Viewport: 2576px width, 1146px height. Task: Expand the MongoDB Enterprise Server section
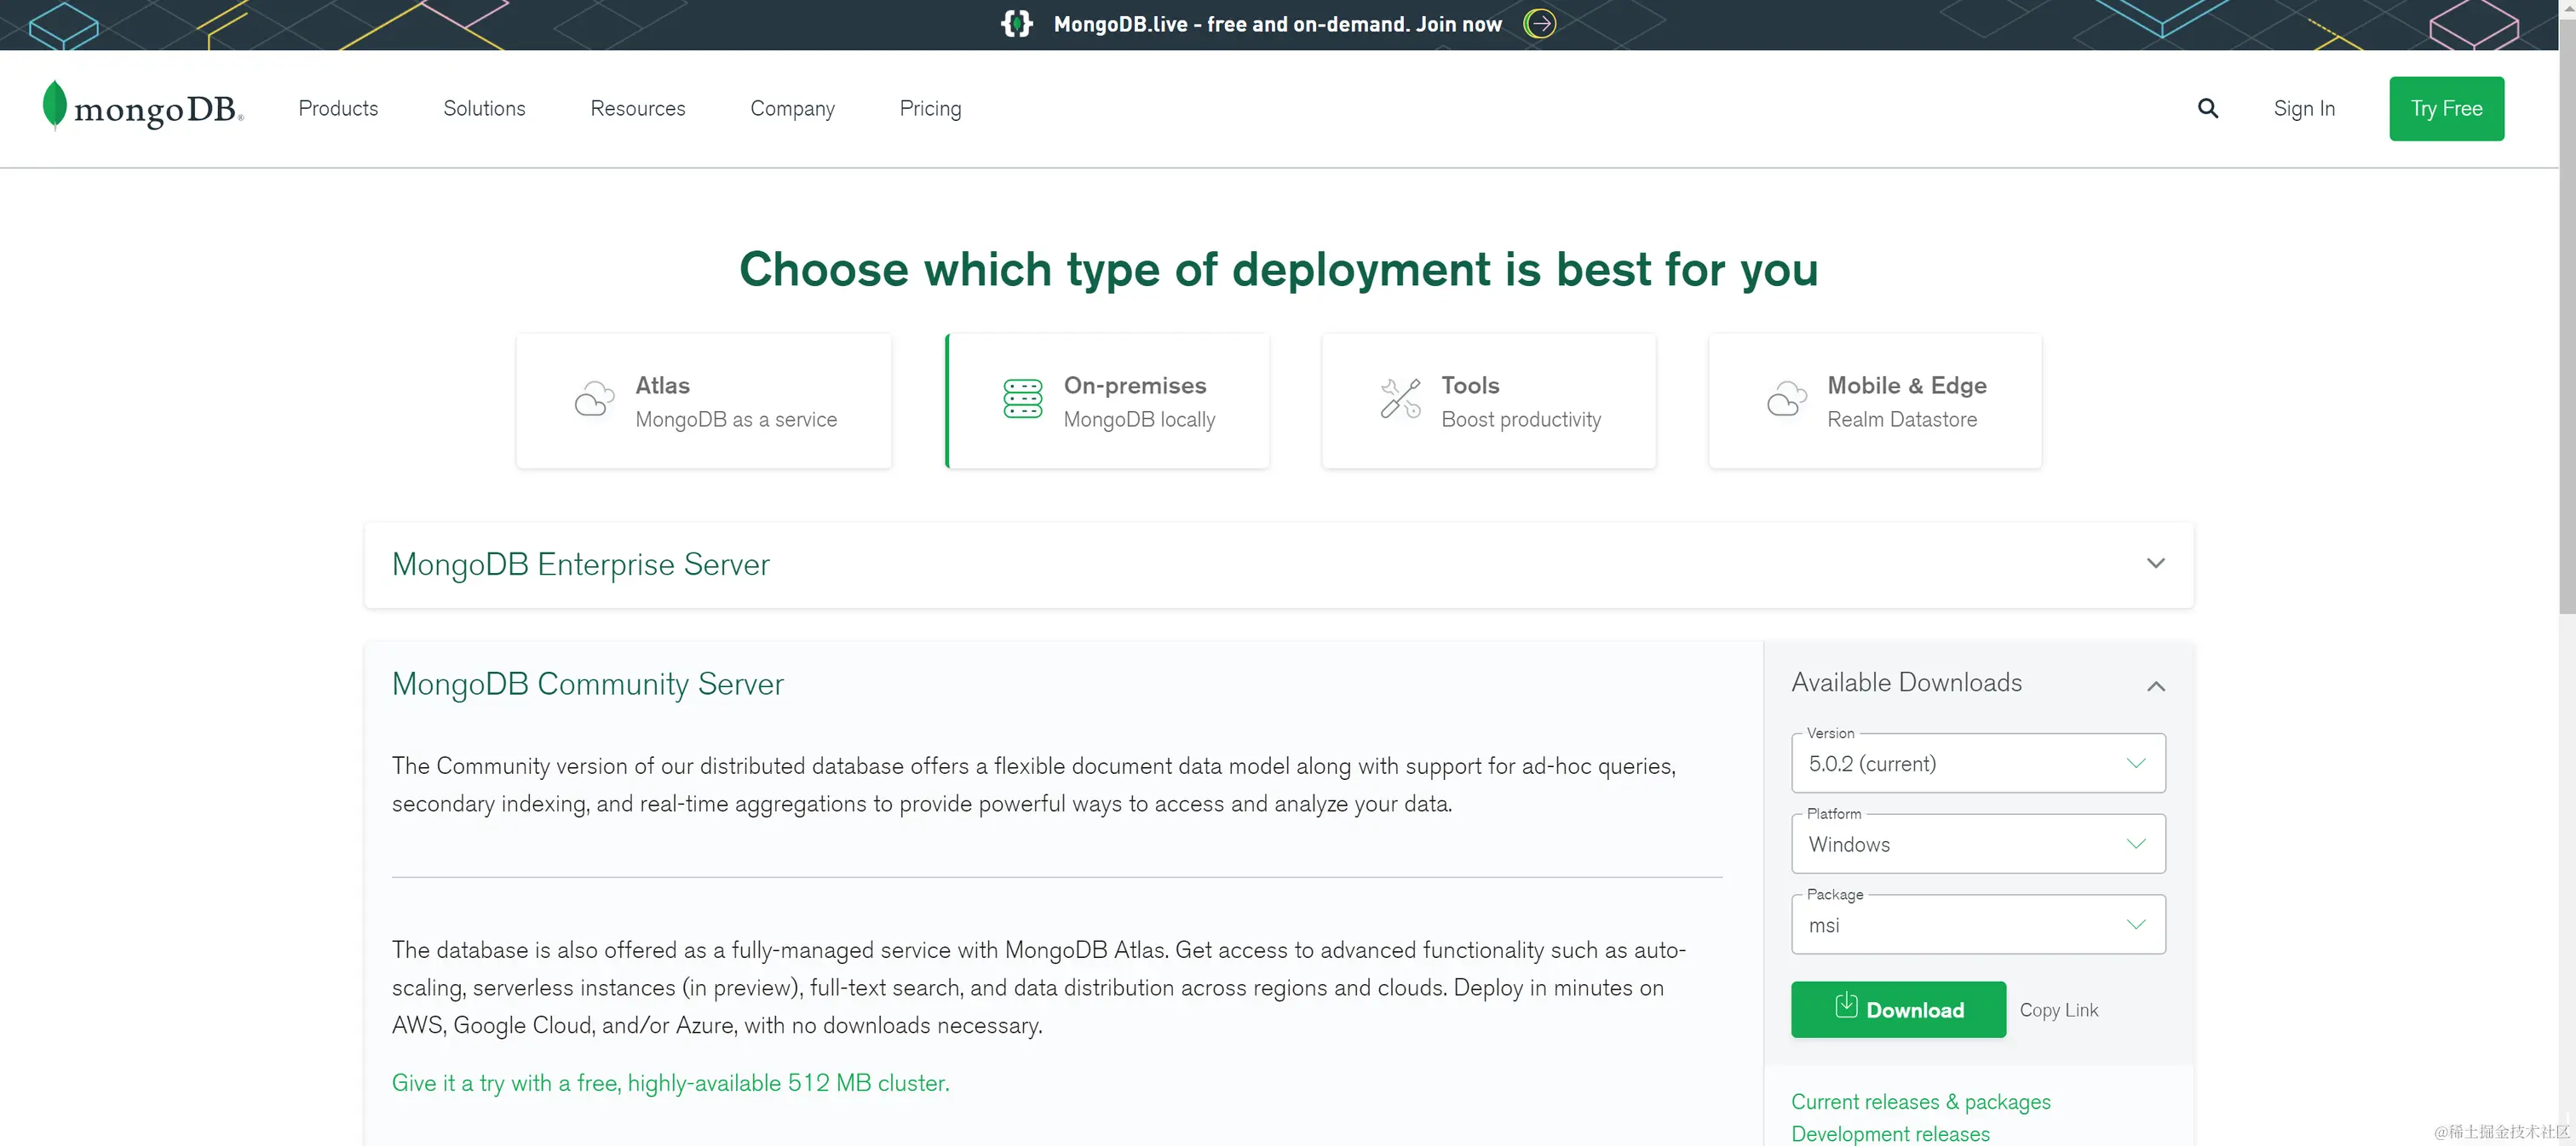pos(2155,564)
